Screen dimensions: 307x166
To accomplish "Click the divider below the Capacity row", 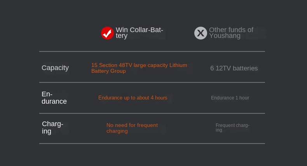I will pos(152,82).
